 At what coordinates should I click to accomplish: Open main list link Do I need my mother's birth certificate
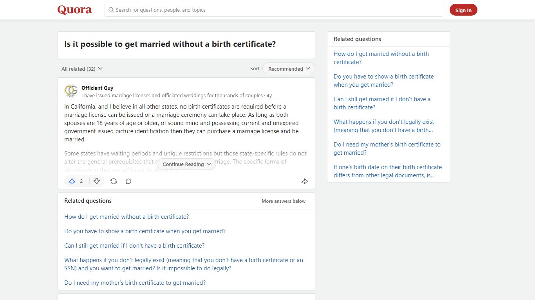pos(135,283)
